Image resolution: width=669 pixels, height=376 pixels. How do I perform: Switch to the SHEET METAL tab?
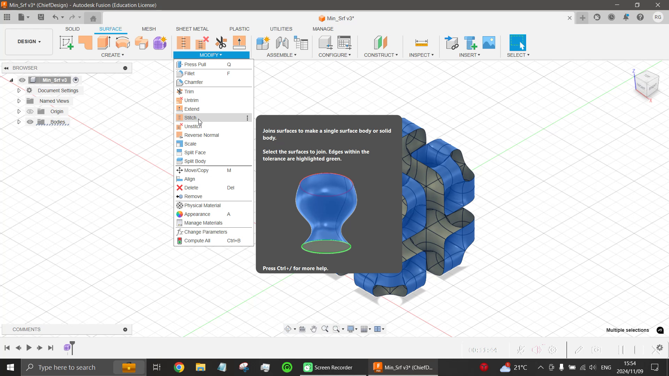tap(192, 29)
